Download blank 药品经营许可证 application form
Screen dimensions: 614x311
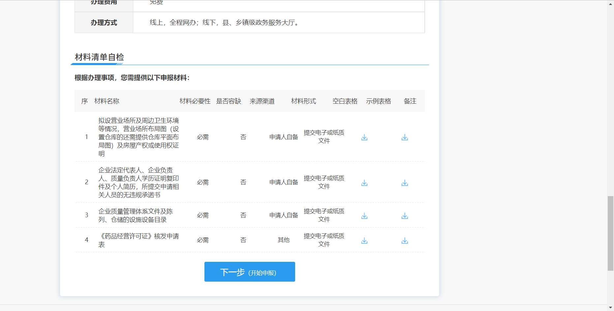(364, 241)
